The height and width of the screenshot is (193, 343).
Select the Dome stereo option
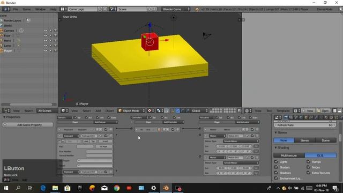click(325, 140)
